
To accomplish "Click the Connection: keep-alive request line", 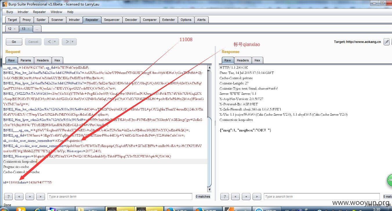I will pos(20,161).
